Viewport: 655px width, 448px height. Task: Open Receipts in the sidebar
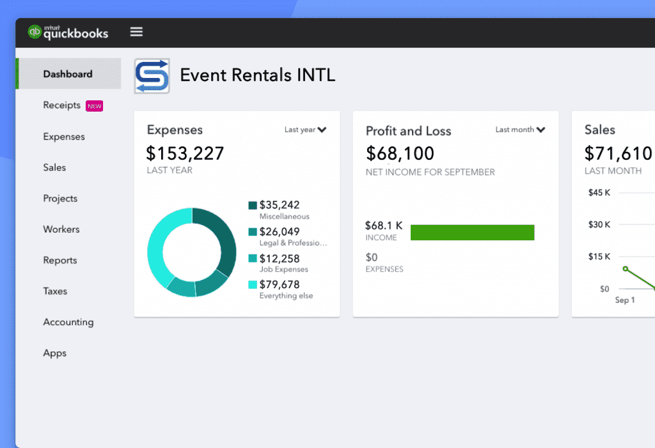click(62, 105)
